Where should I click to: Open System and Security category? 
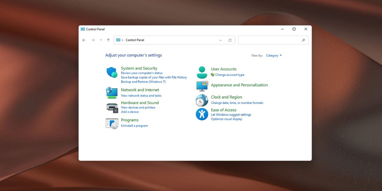tap(139, 68)
